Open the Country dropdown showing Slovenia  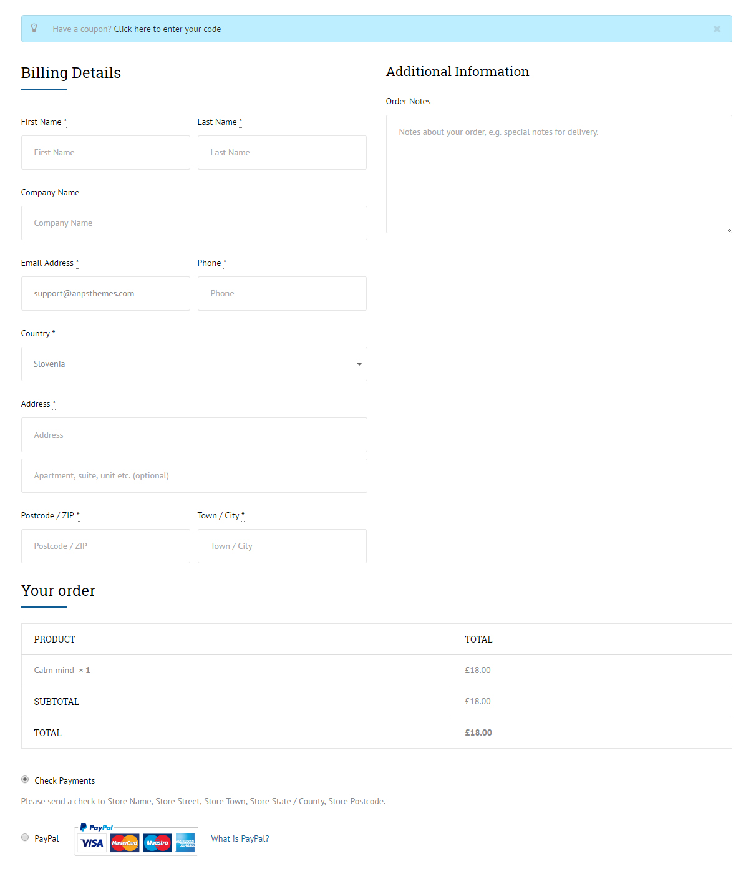click(x=194, y=364)
